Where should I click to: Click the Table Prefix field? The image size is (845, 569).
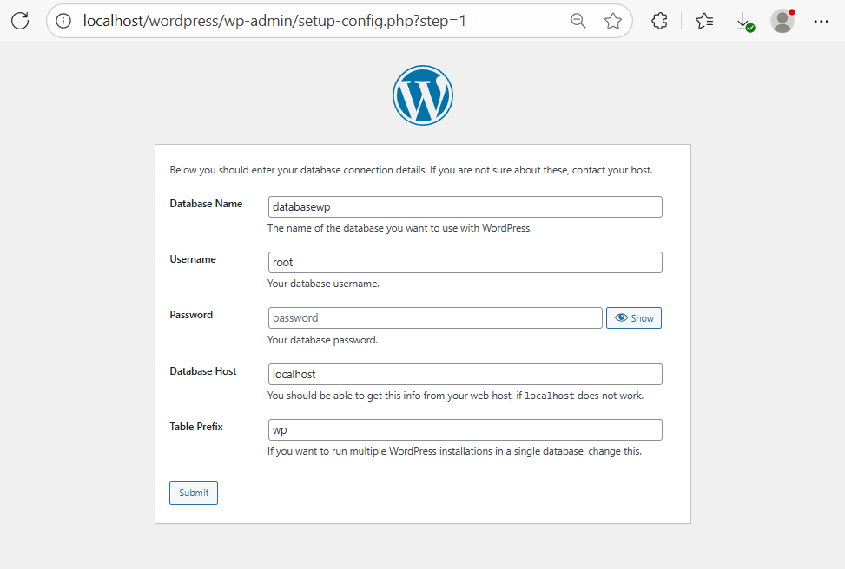pyautogui.click(x=465, y=430)
